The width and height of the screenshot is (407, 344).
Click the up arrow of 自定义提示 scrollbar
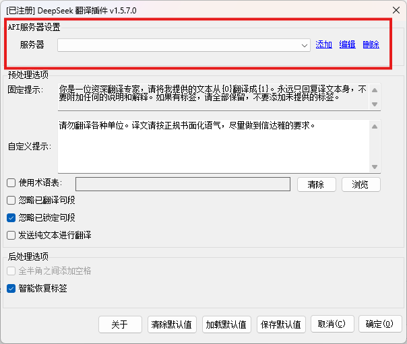click(375, 125)
